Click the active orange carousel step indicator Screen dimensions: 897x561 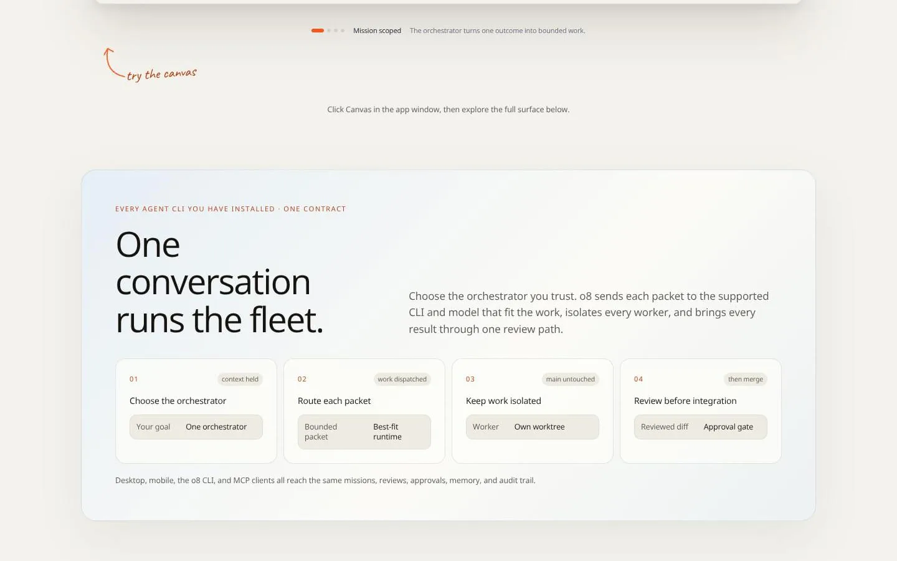pos(318,31)
